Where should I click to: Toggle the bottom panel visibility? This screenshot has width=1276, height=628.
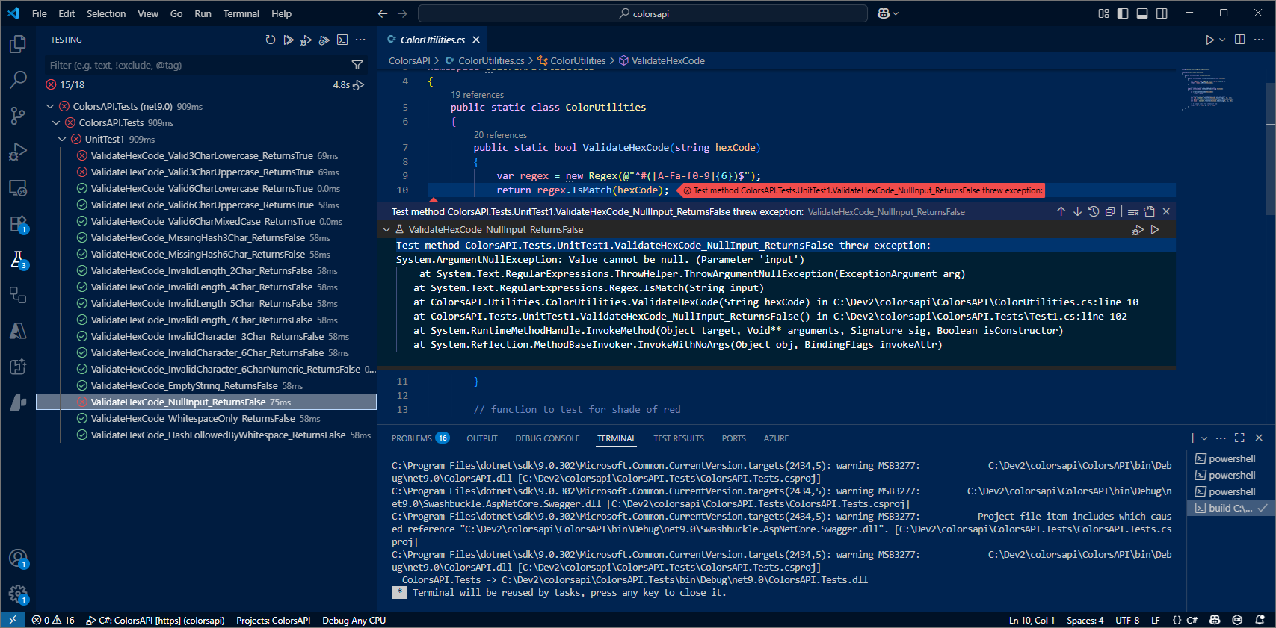[x=1142, y=13]
